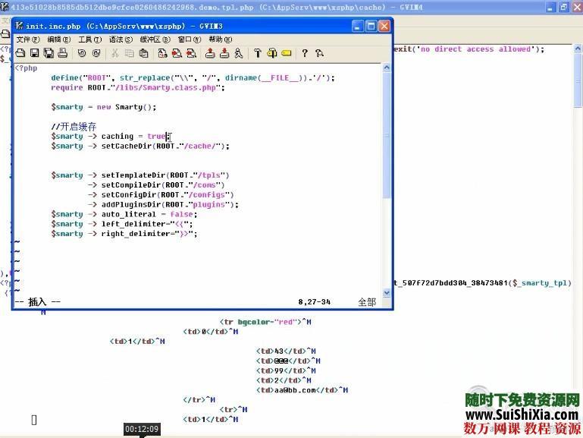
Task: Open the 文件 (File) menu
Action: pyautogui.click(x=28, y=39)
